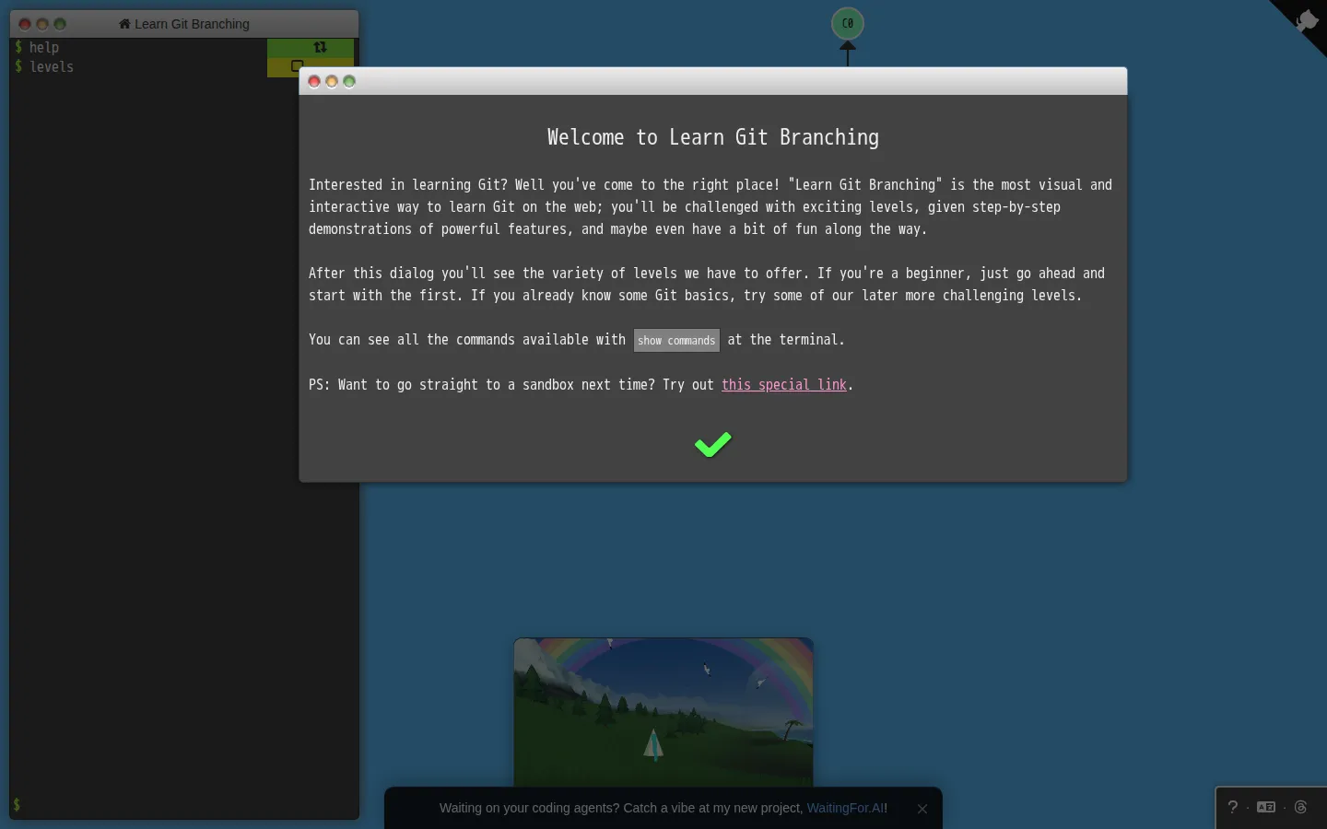The width and height of the screenshot is (1327, 829).
Task: Focus the terminal command prompt at bottom
Action: pos(184,805)
